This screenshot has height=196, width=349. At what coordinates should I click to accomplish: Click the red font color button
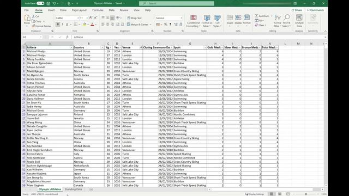[x=92, y=24]
